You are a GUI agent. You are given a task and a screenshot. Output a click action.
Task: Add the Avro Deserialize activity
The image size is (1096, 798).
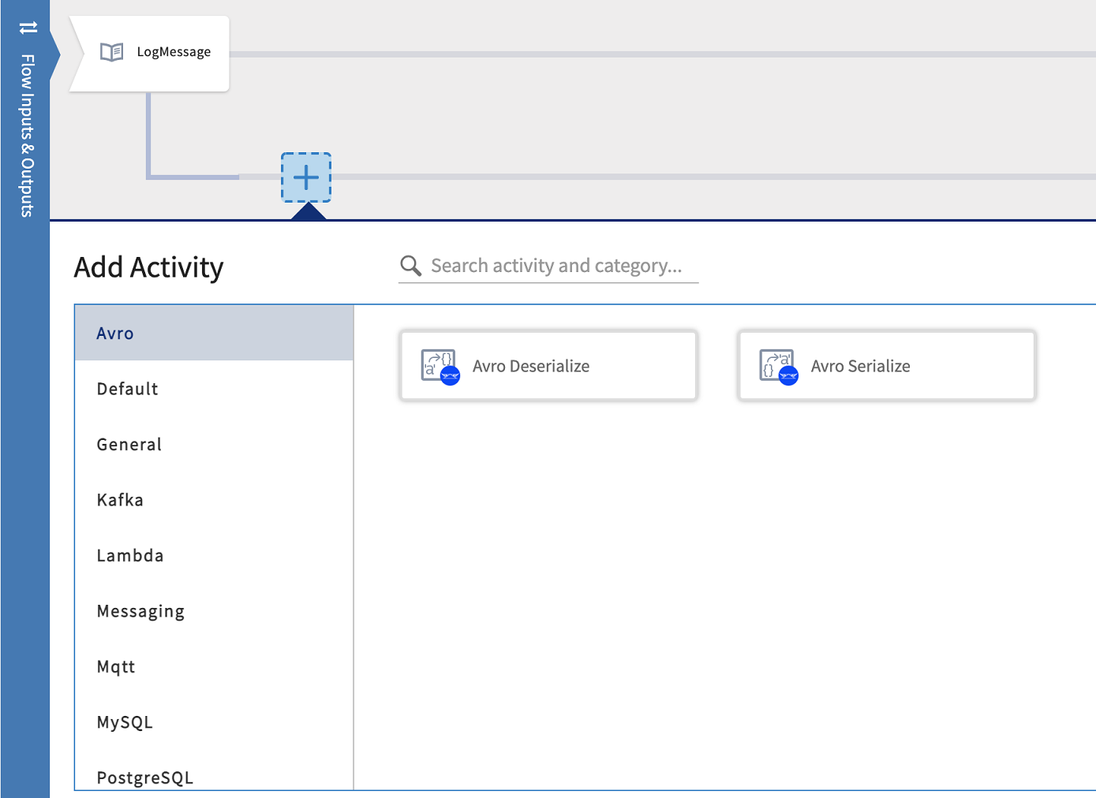(548, 366)
